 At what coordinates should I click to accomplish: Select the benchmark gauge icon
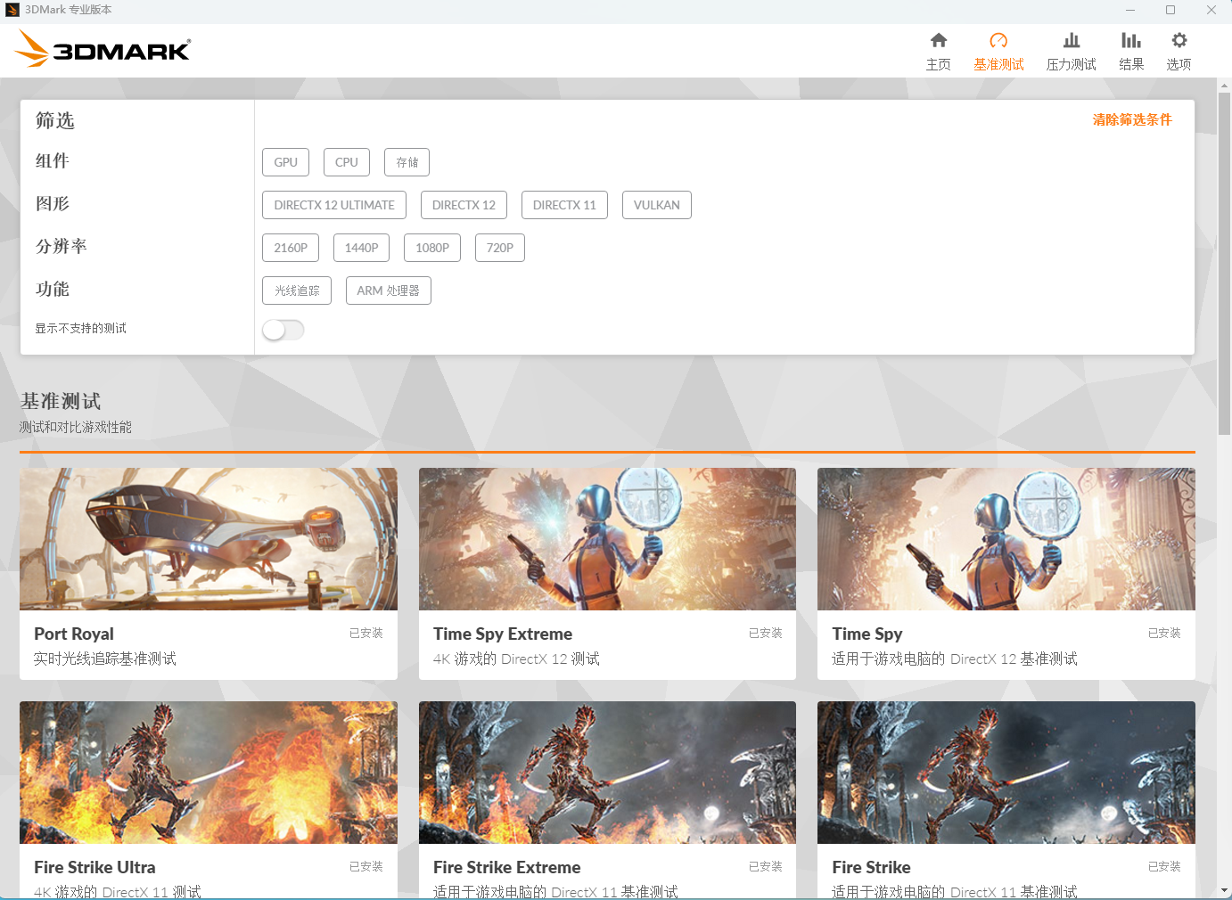[x=998, y=41]
